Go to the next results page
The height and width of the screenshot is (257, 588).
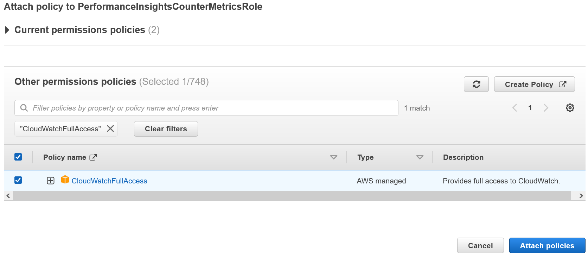point(546,108)
